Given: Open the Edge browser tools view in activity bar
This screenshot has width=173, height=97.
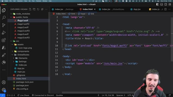Looking at the screenshot, I should [4, 62].
